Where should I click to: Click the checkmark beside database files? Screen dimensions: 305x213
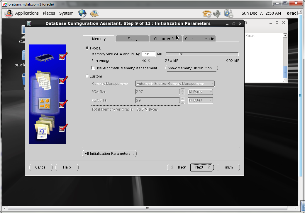(x=63, y=80)
